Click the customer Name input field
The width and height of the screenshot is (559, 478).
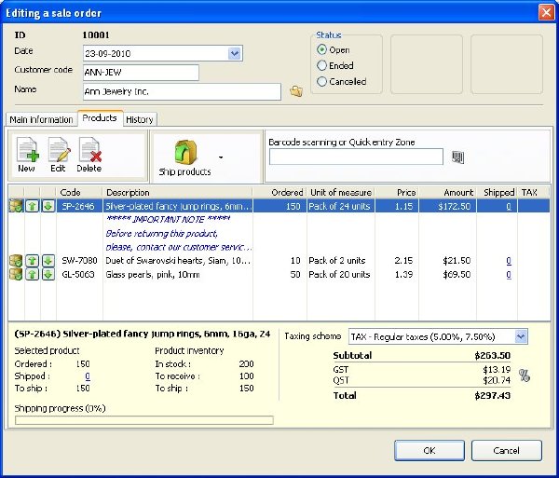(182, 91)
